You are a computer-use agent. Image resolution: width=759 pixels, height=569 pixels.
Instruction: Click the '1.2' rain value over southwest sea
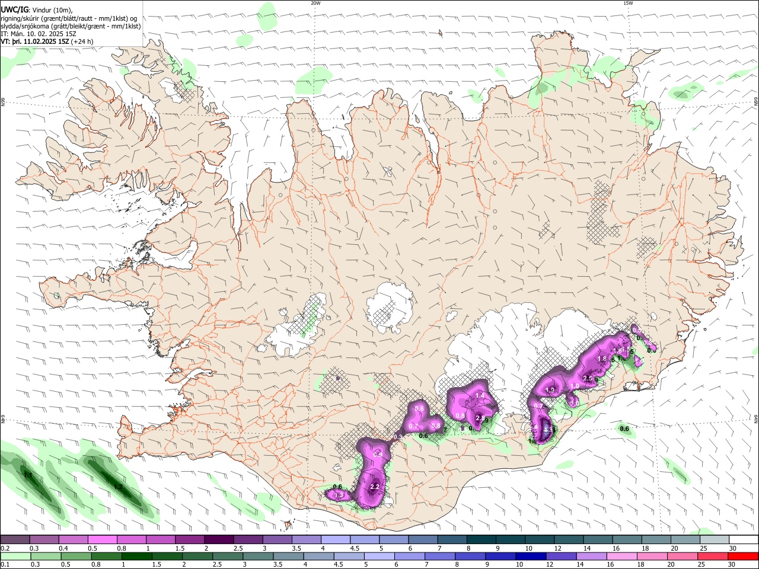pos(118,487)
